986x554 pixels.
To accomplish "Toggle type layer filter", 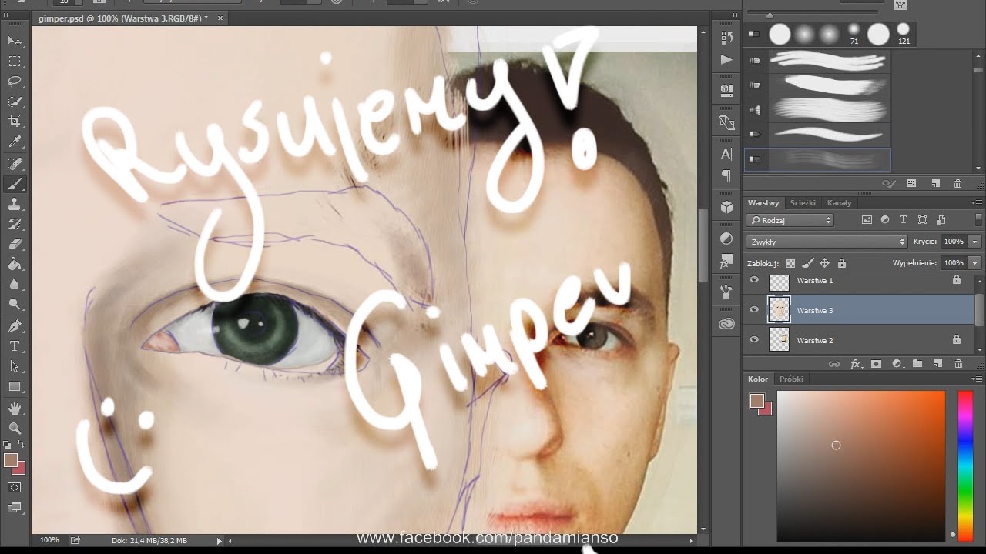I will [x=904, y=220].
